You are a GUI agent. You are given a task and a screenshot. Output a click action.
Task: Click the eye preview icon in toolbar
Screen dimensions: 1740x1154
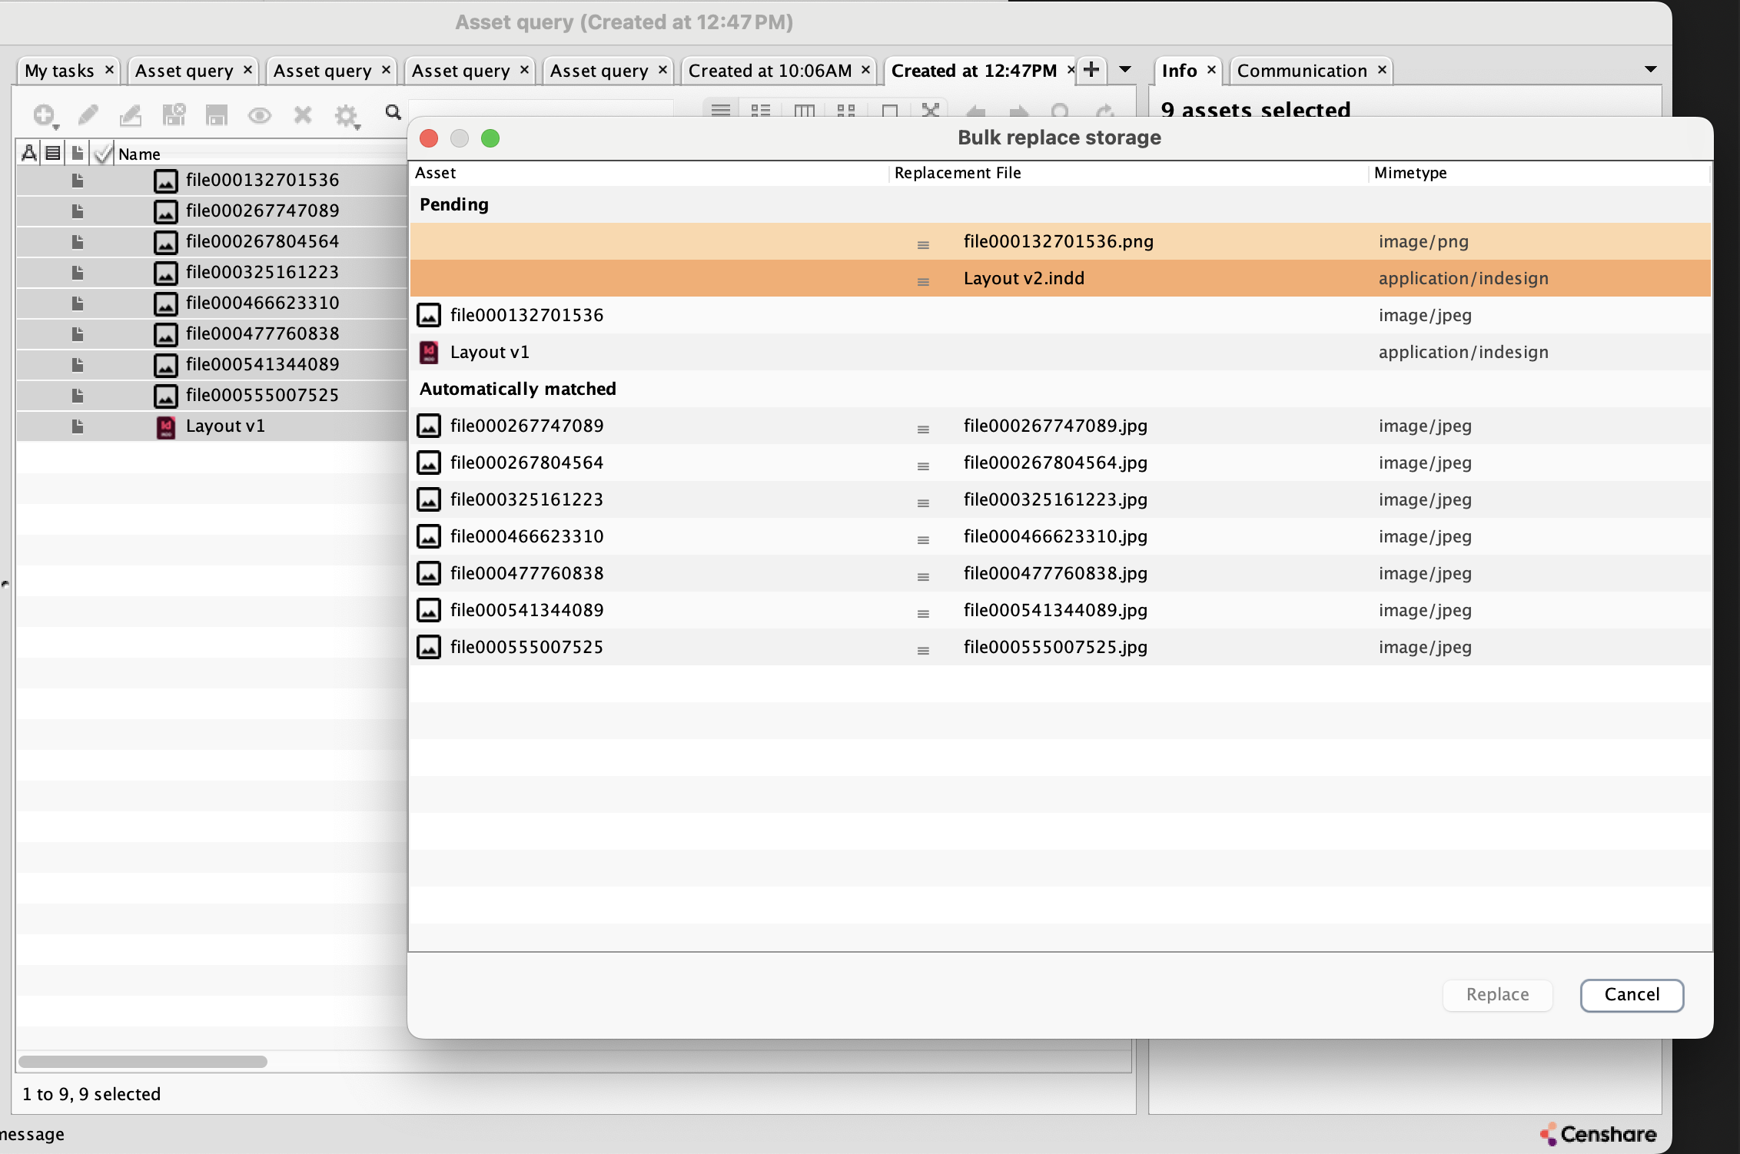pyautogui.click(x=260, y=115)
